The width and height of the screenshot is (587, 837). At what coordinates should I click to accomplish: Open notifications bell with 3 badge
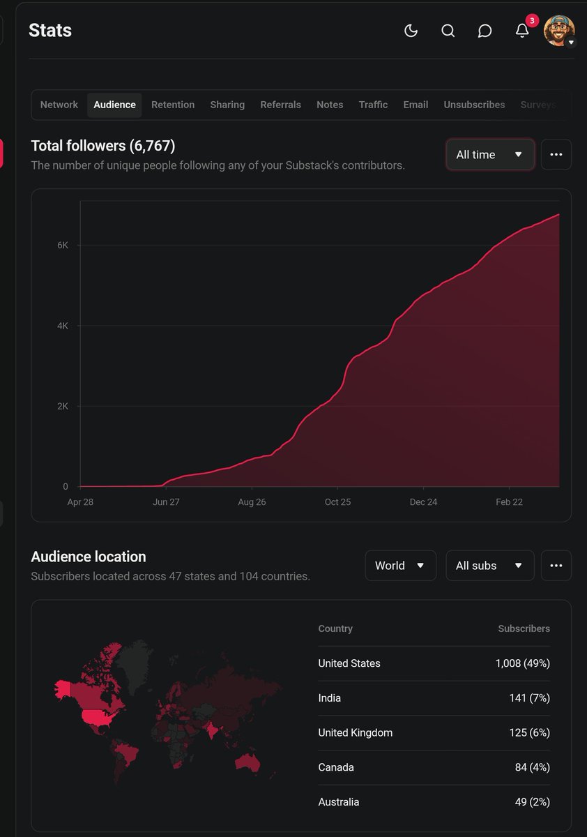tap(523, 29)
